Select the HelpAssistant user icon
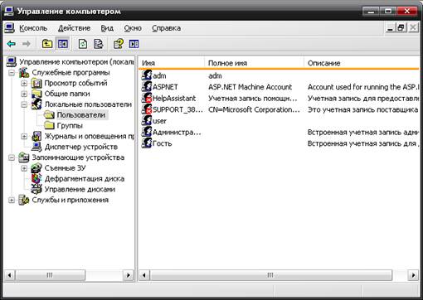 coord(147,98)
